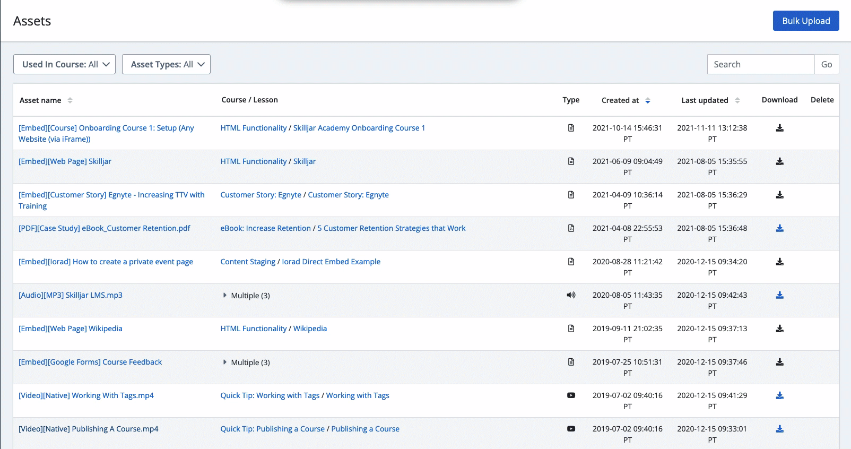Click the Course / Lesson column header
The height and width of the screenshot is (449, 851).
coord(249,100)
